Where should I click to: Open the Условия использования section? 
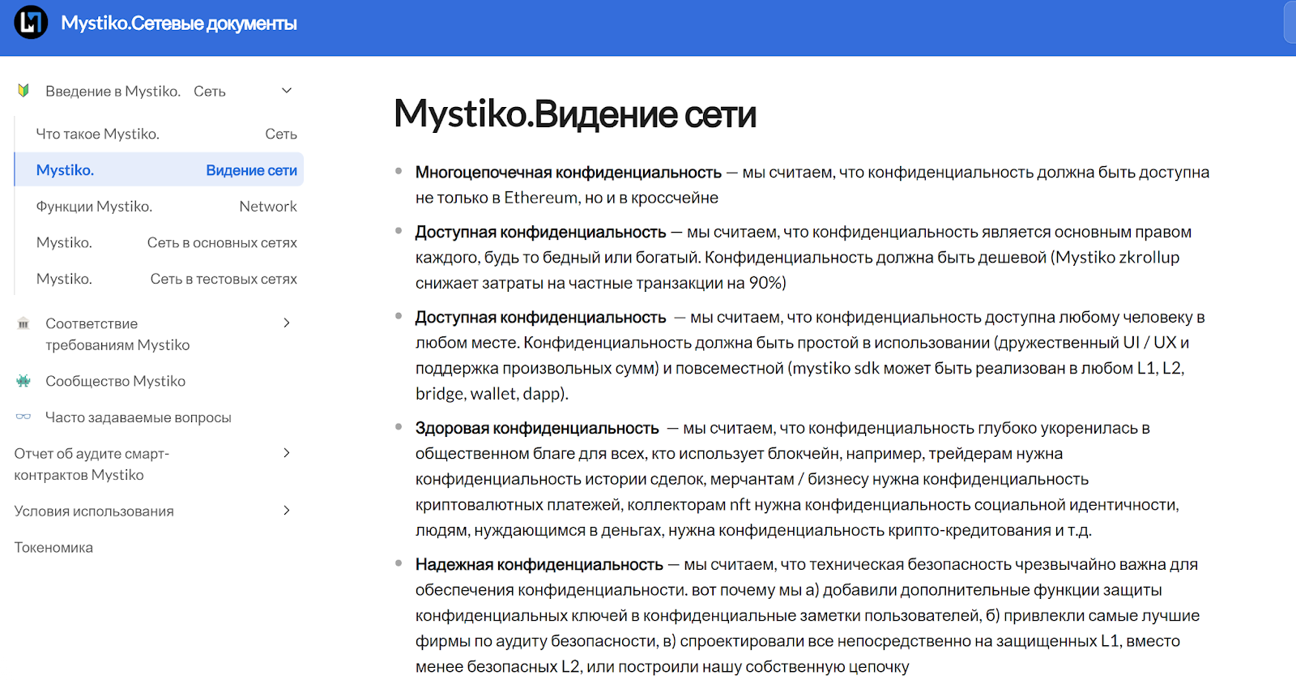click(94, 511)
